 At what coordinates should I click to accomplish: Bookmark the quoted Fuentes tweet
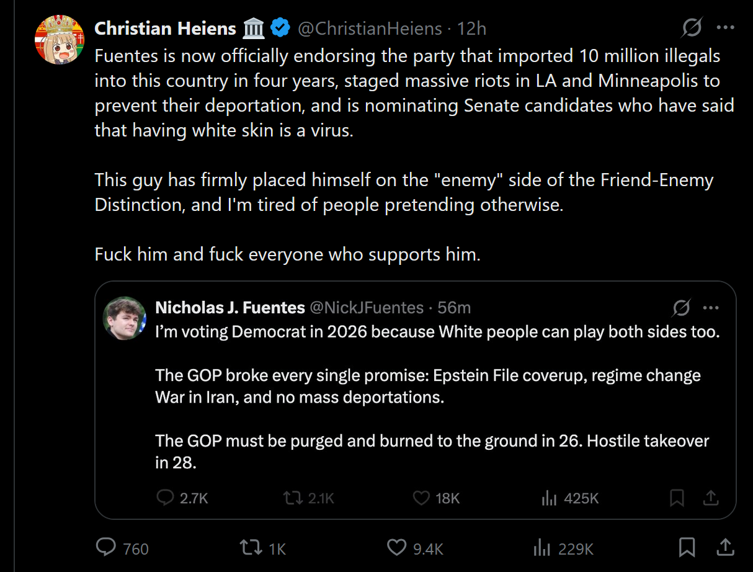click(677, 498)
